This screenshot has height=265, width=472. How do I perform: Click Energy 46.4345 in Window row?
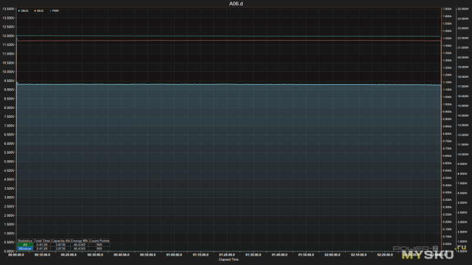pyautogui.click(x=80, y=249)
